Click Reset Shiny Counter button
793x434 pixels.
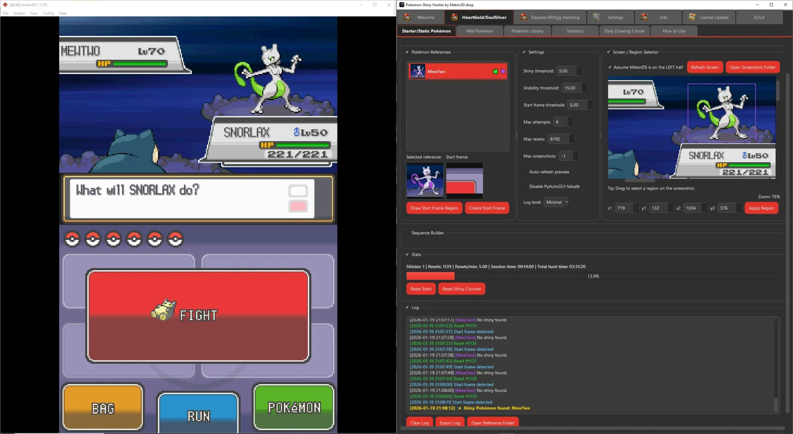(461, 289)
